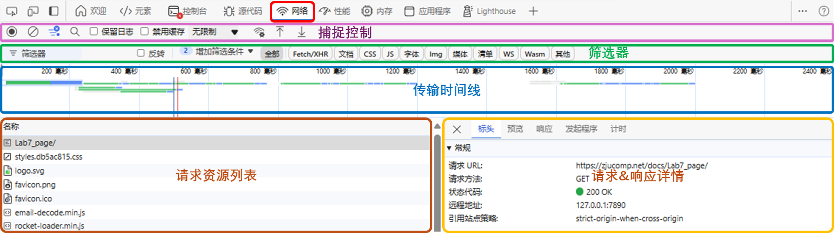Open the 控制台 console tab

coord(187,11)
